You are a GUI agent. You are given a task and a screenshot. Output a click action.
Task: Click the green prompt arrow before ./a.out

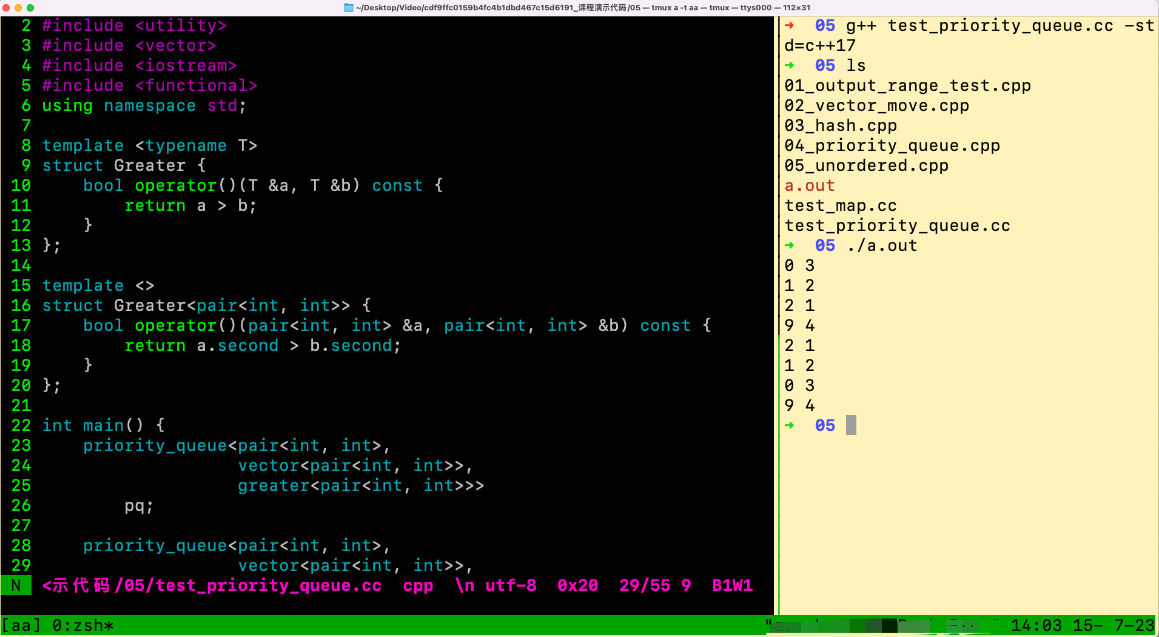(x=789, y=245)
